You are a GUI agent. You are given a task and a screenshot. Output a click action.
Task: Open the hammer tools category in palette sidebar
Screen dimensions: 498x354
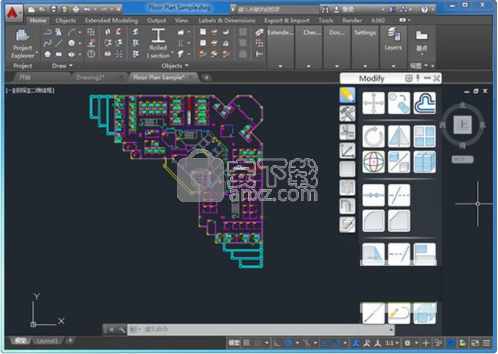coord(347,113)
